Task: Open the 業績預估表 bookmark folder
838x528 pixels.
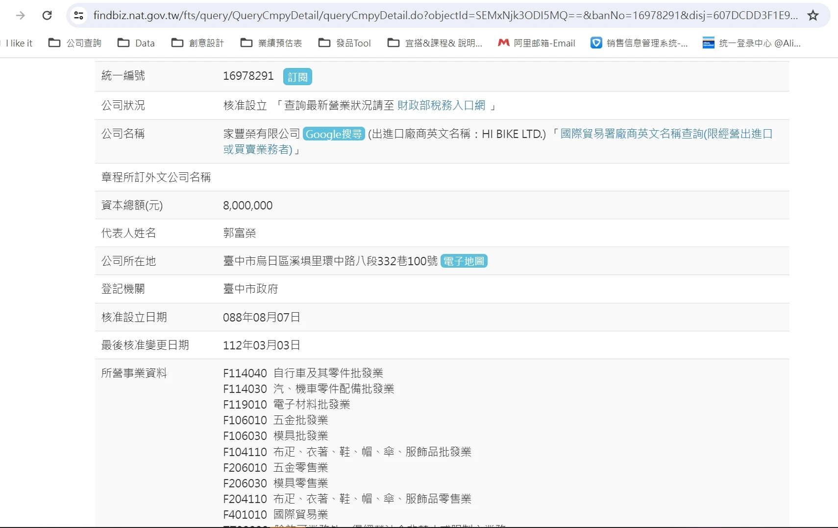Action: pyautogui.click(x=271, y=43)
